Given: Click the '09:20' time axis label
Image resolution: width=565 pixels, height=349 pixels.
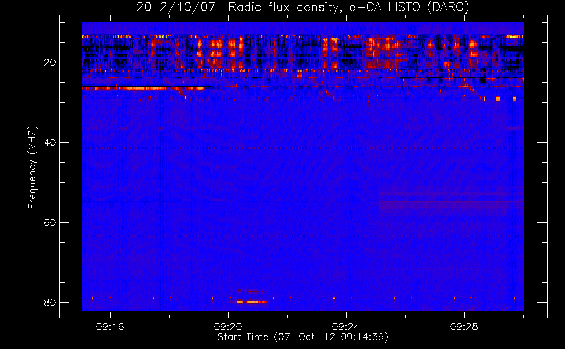Looking at the screenshot, I should (x=228, y=327).
